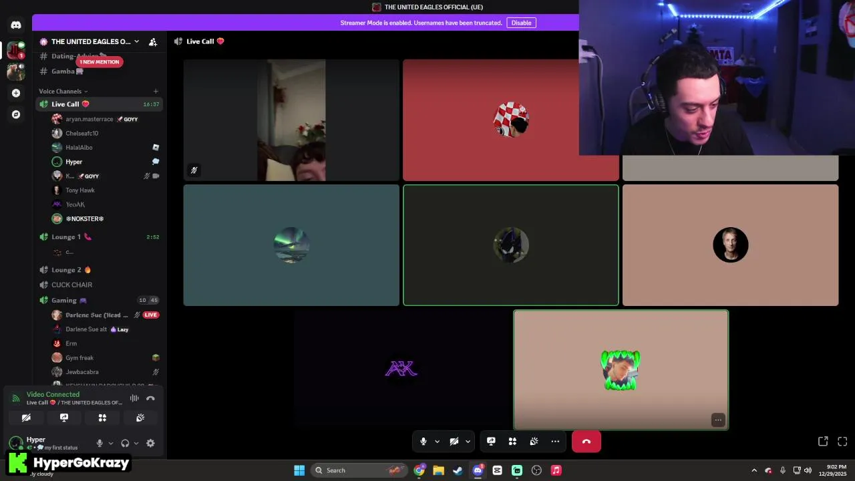Open Apple Music from the taskbar
This screenshot has height=481, width=855.
tap(556, 470)
